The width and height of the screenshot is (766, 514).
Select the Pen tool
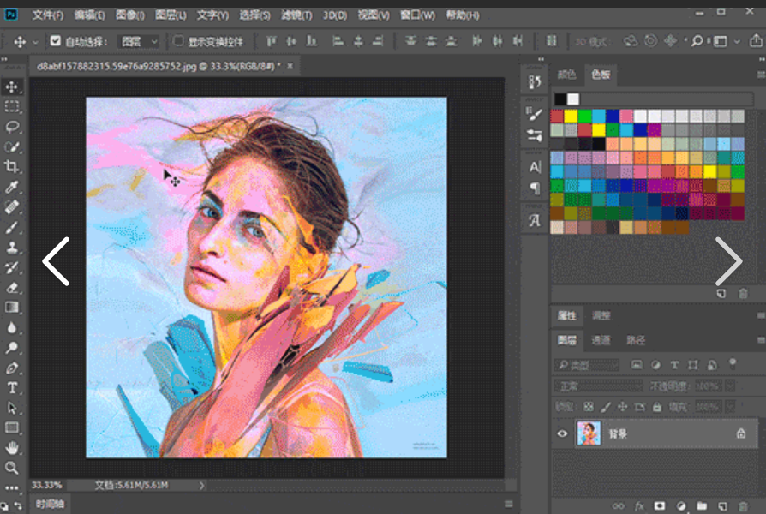point(12,368)
